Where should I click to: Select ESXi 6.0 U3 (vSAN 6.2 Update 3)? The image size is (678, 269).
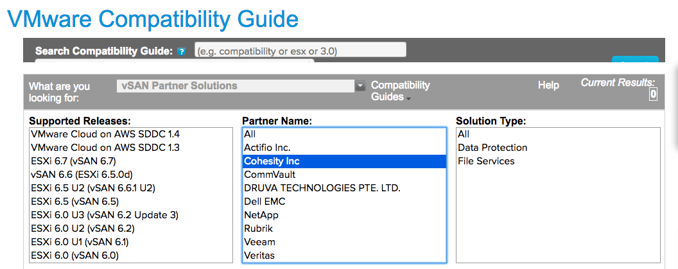104,215
